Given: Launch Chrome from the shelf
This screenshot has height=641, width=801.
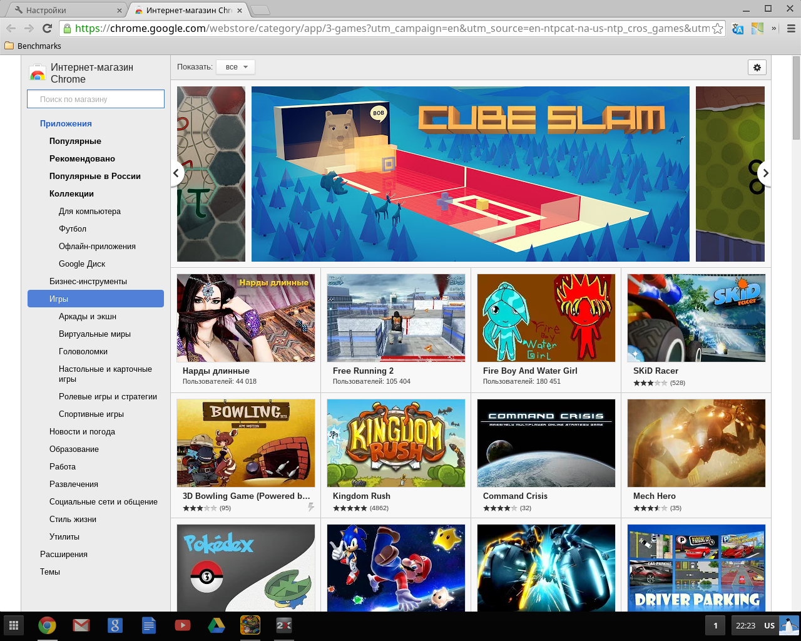Looking at the screenshot, I should 47,625.
